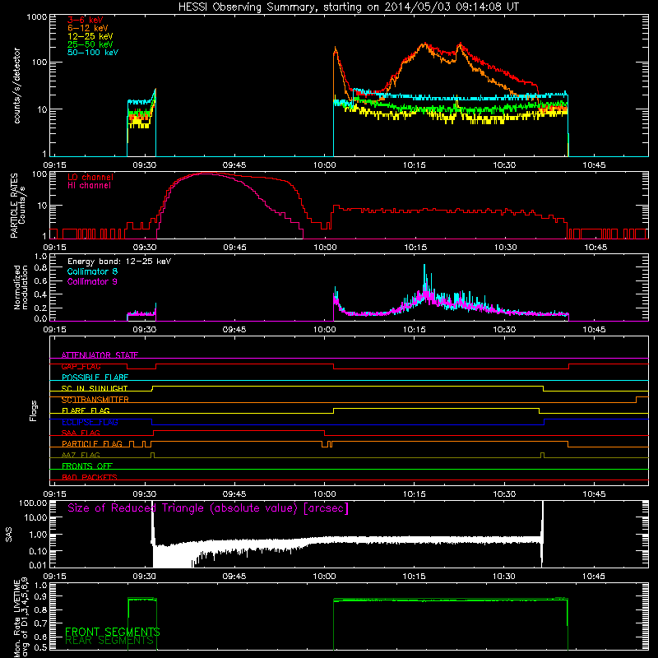Click the yellow 12-25 keV legend label

coord(90,36)
